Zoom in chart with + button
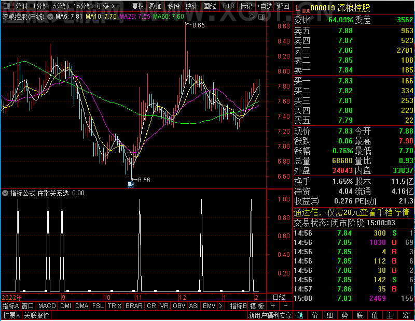This screenshot has height=321, width=415. [273, 305]
